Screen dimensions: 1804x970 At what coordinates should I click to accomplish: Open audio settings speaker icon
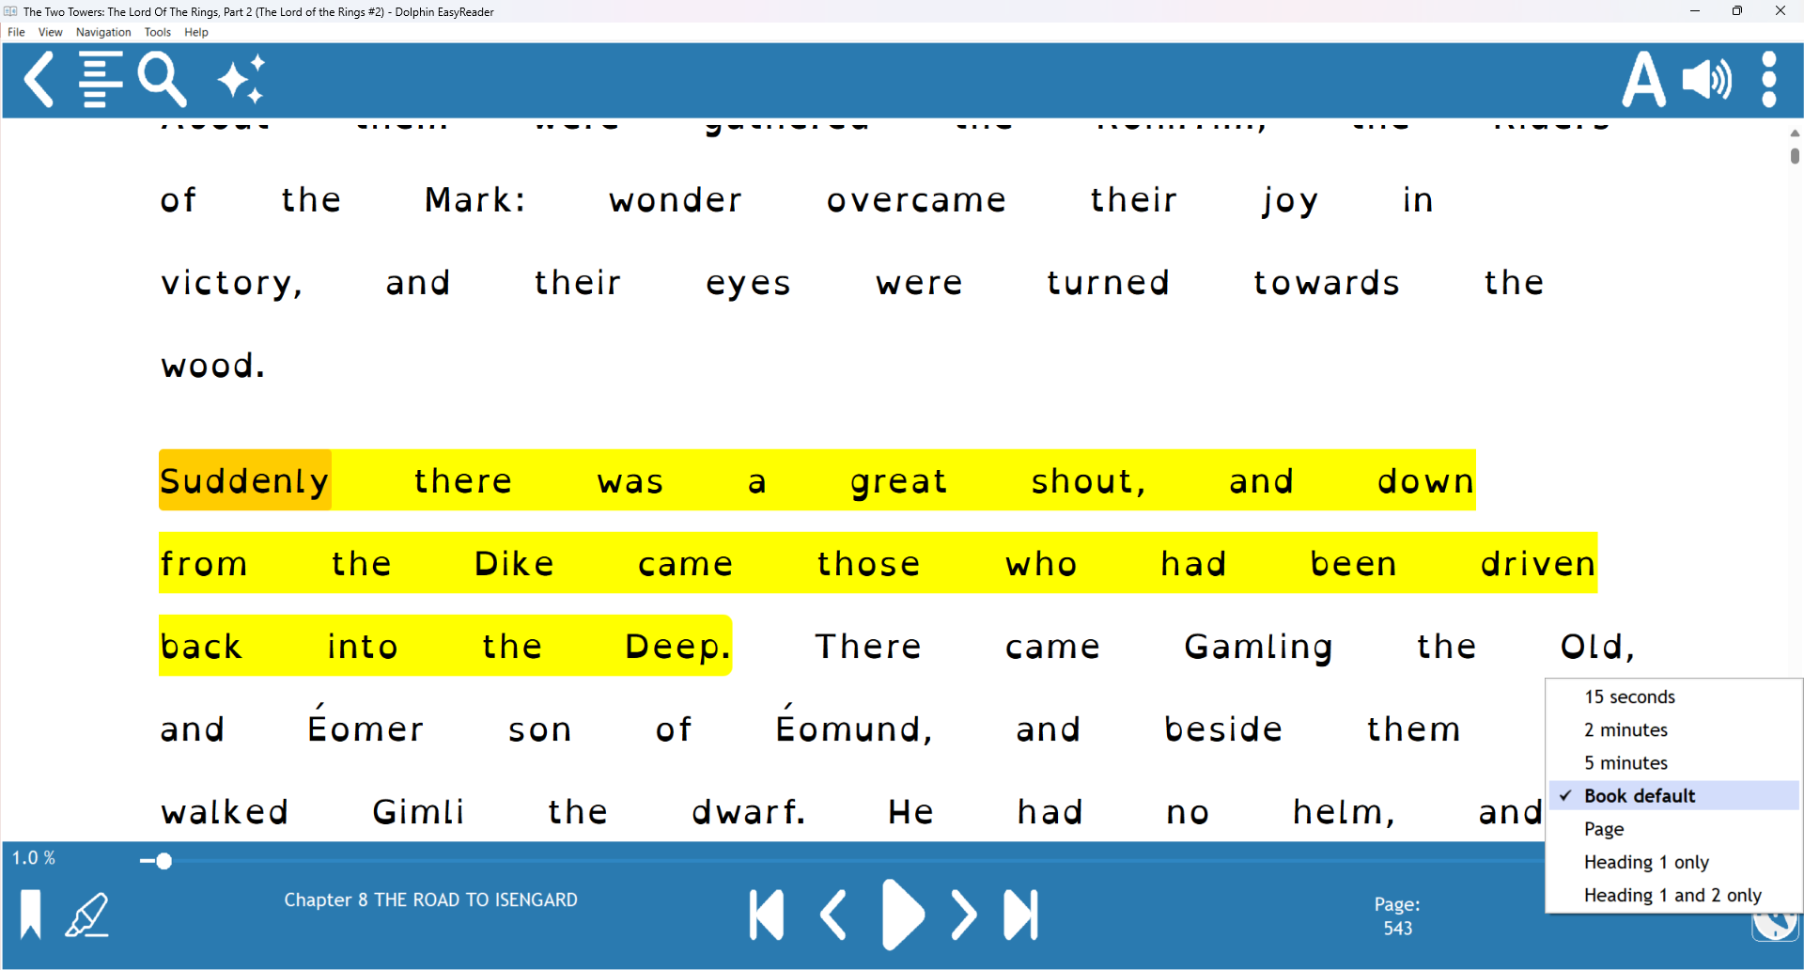click(1707, 80)
